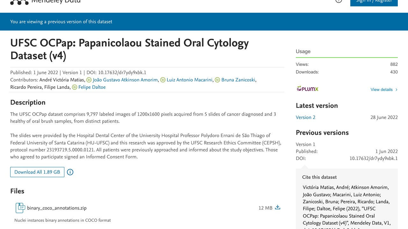
Task: Open binary_coco_annotations.zip file name
Action: click(57, 208)
